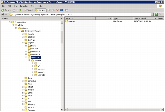Screen dimensions: 165x112
Task: Expand the WinOS001 folder node
Action: [x=26, y=51]
